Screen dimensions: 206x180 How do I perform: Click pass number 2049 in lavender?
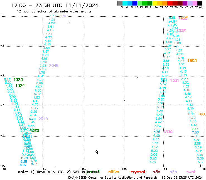click(x=43, y=119)
